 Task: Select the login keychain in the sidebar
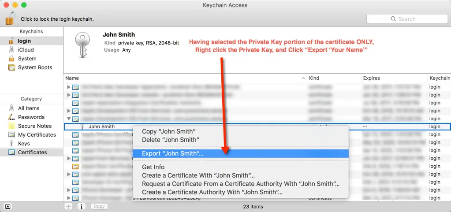click(x=31, y=41)
